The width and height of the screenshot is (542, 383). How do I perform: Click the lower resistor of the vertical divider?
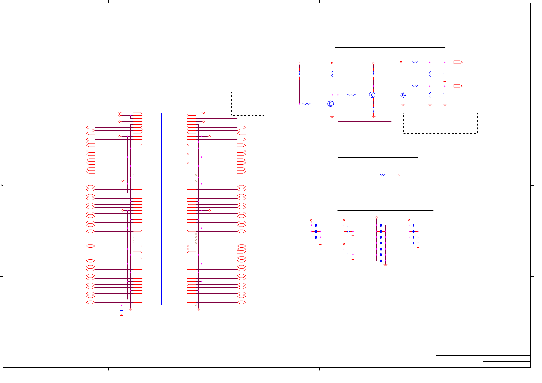(430, 95)
